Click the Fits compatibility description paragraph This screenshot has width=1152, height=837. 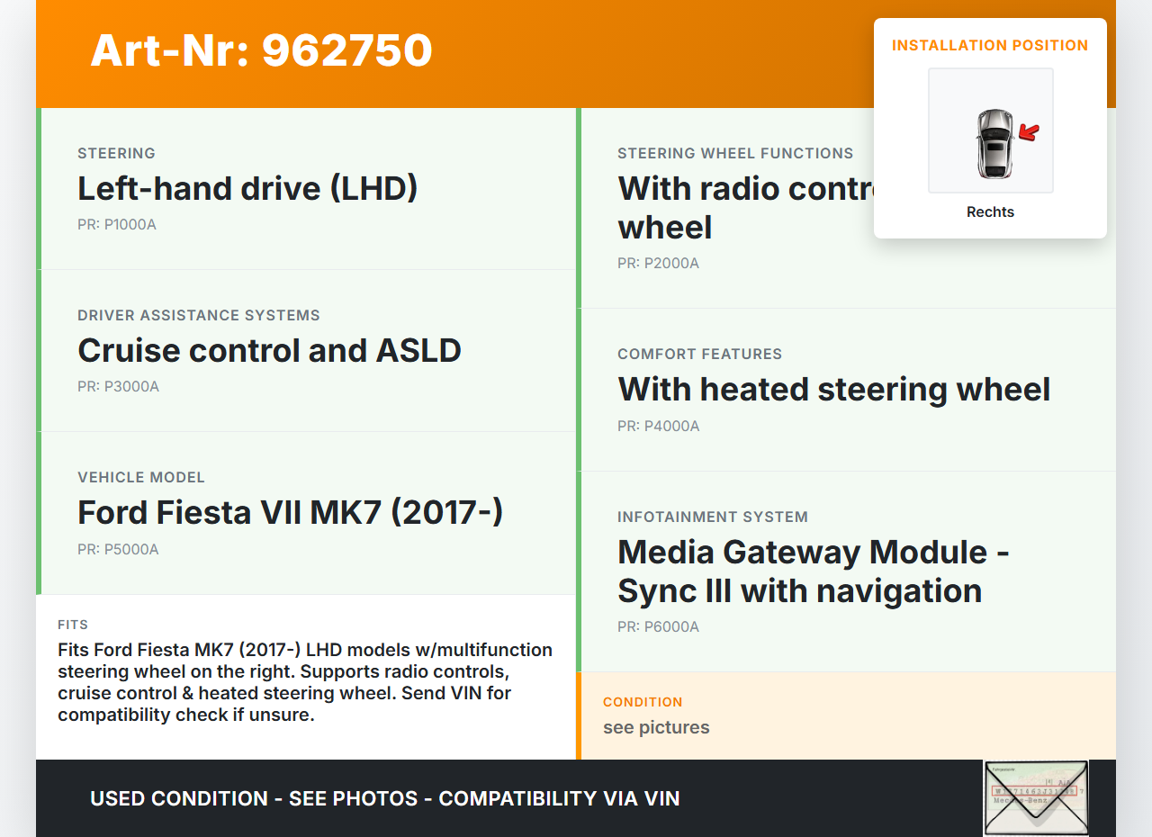coord(305,682)
